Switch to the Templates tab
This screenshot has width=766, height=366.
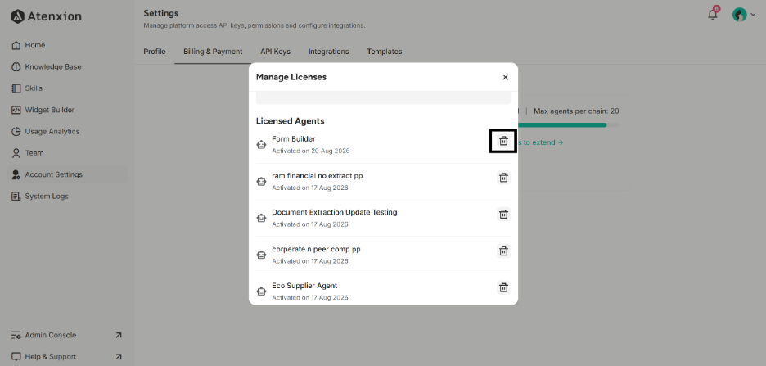tap(385, 52)
